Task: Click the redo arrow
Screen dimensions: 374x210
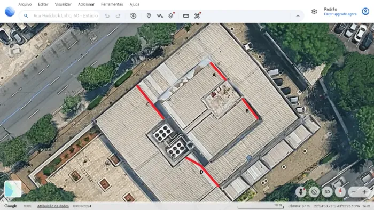Action: click(118, 16)
